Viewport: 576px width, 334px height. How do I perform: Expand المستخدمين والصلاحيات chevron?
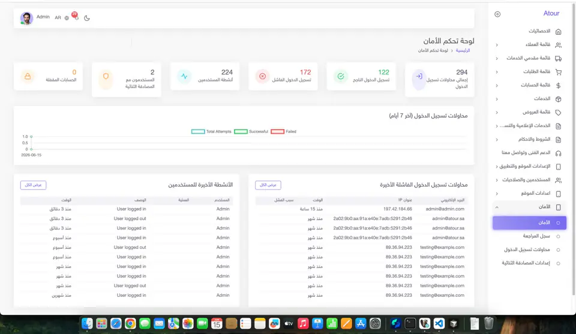tap(497, 180)
